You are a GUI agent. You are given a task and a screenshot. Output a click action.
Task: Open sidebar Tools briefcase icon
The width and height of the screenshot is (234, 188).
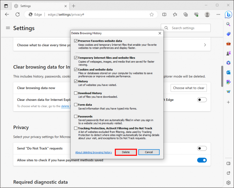pos(228,44)
